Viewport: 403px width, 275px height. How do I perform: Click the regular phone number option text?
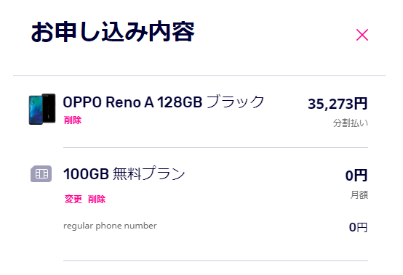[x=110, y=226]
